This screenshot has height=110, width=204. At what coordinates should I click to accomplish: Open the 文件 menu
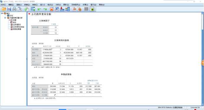click(x=3, y=5)
